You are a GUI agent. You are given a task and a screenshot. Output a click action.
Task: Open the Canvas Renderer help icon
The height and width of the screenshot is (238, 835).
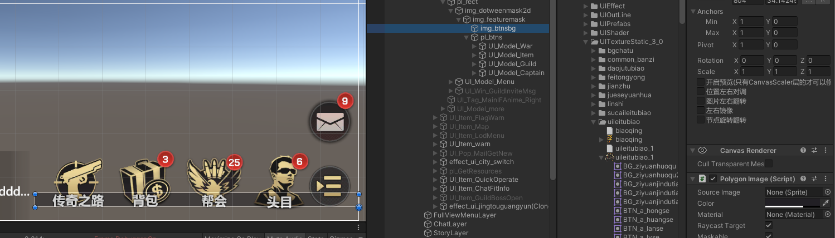(x=803, y=151)
